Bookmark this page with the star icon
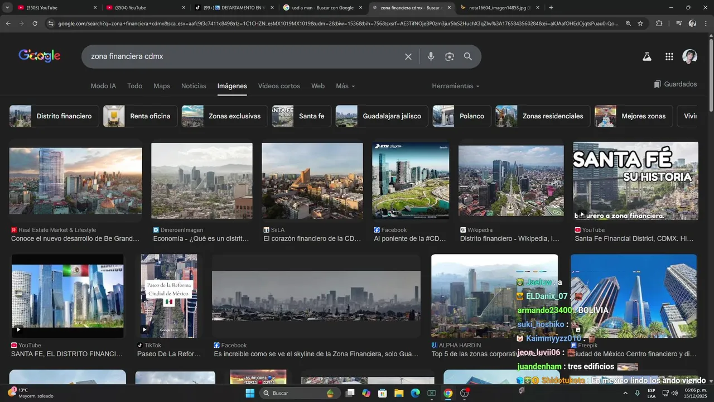714x402 pixels. 640,23
